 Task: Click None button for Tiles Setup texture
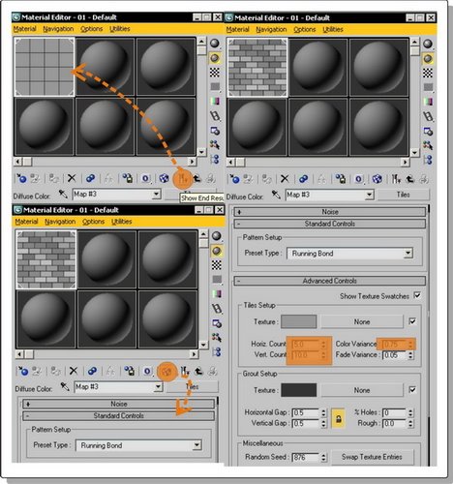pyautogui.click(x=362, y=321)
